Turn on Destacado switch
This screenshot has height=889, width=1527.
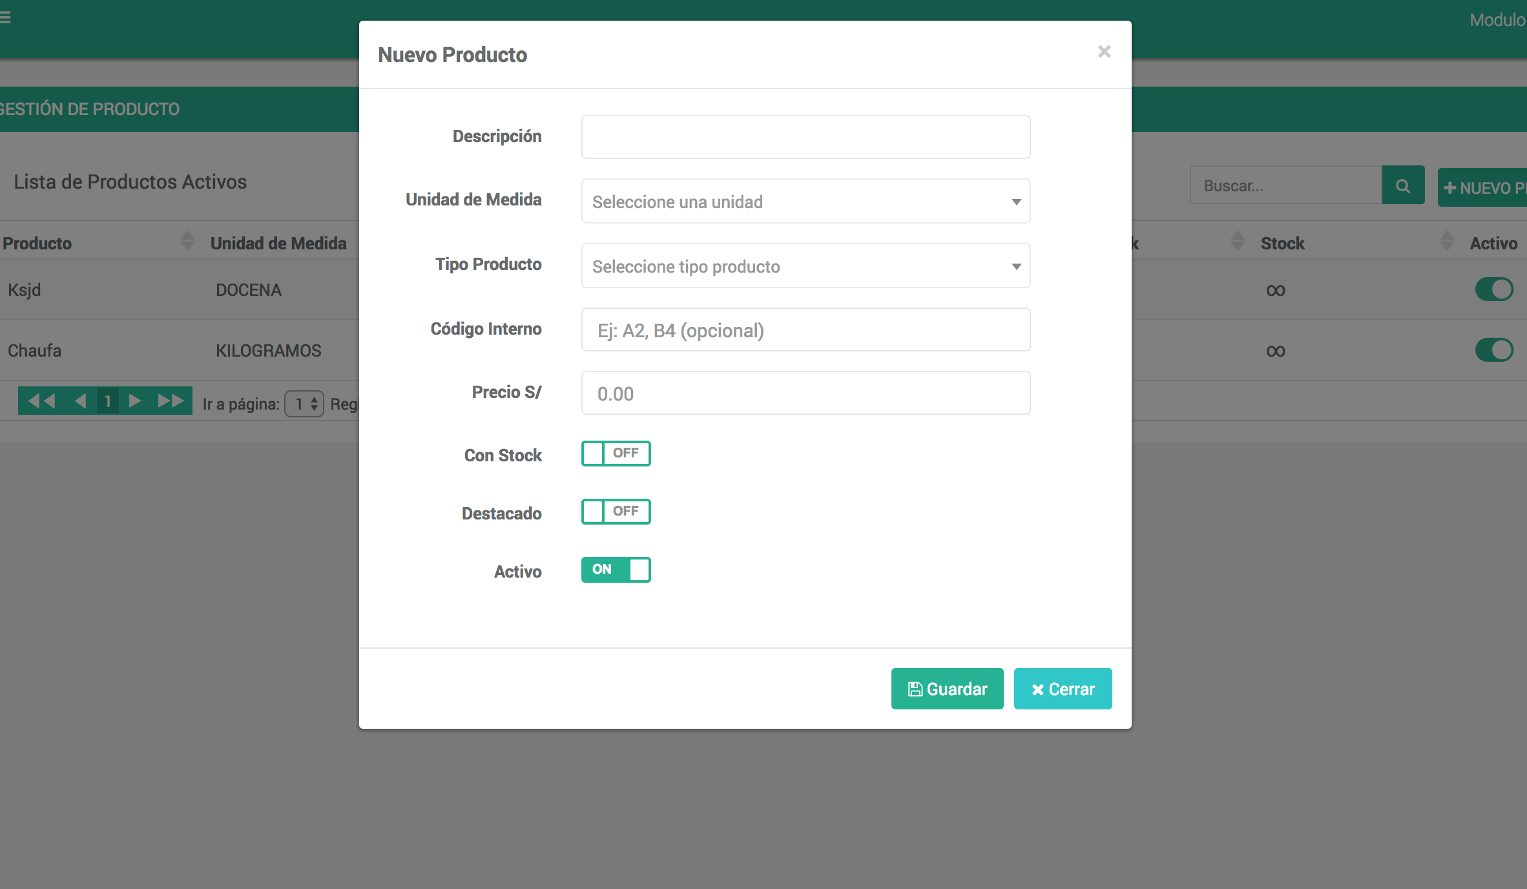point(616,512)
